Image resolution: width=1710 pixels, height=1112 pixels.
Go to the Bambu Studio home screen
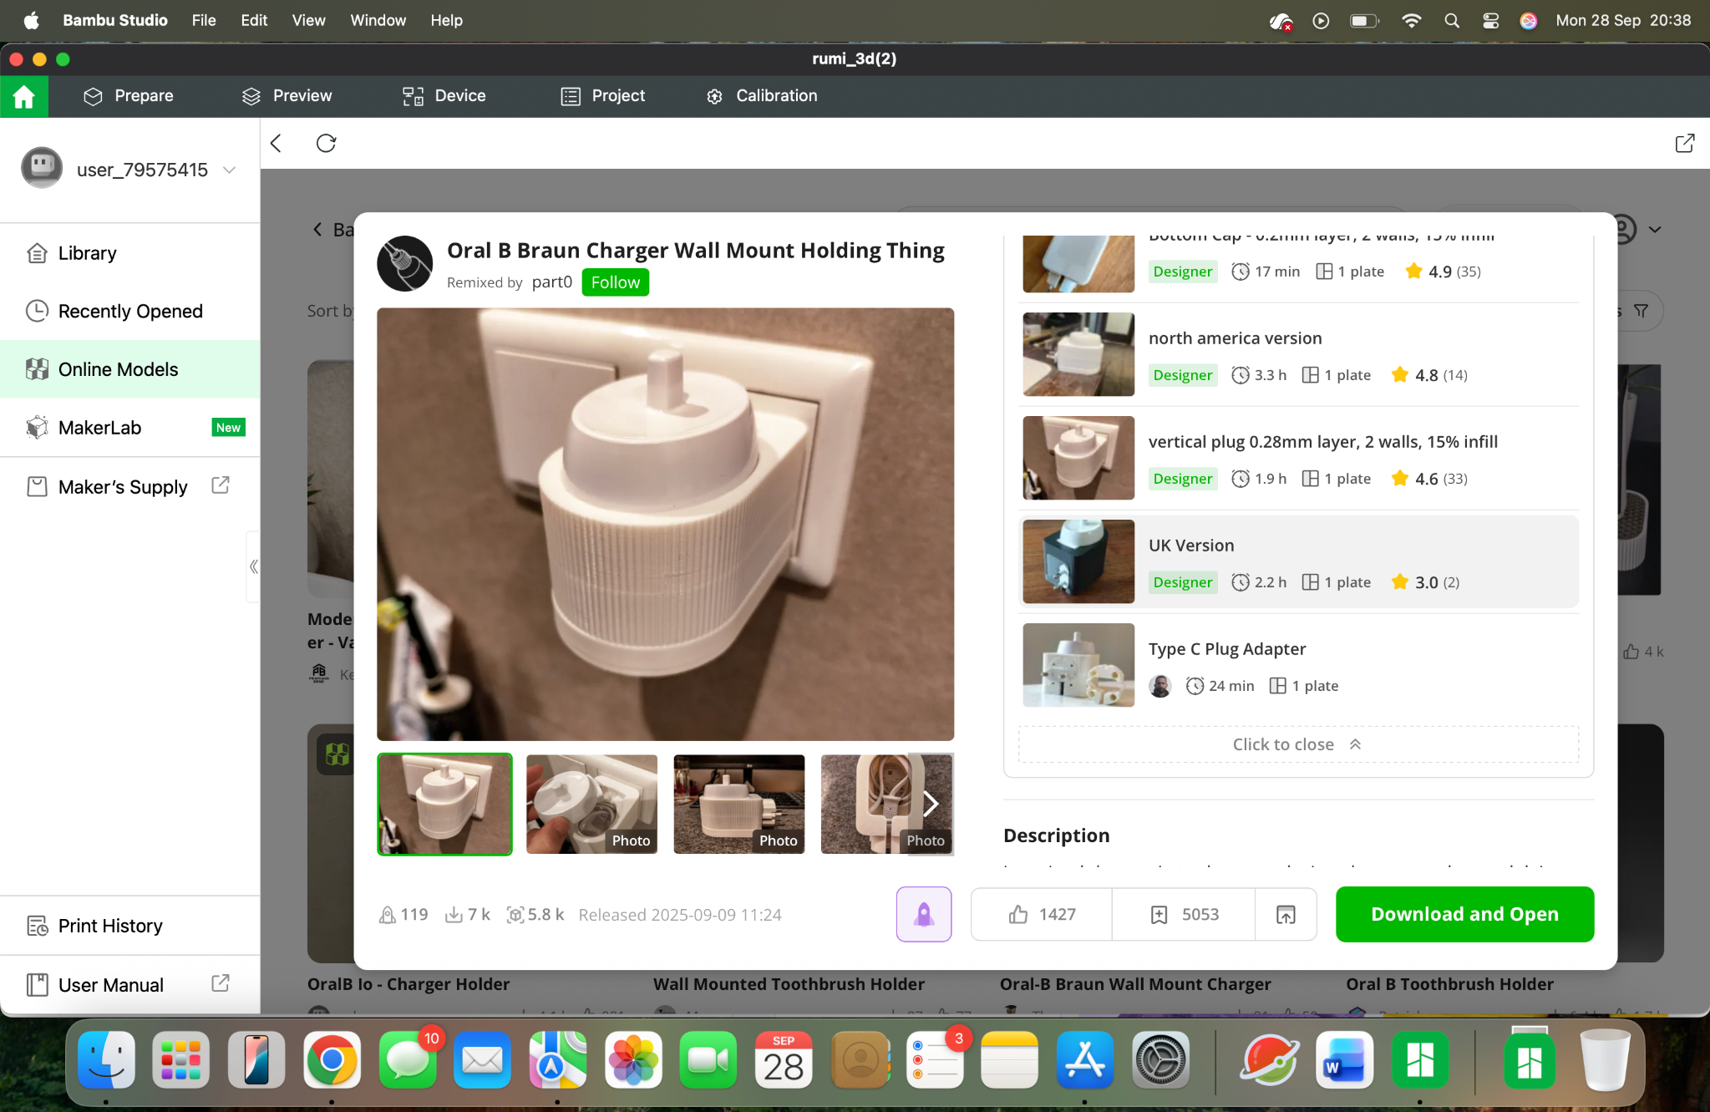(x=24, y=96)
